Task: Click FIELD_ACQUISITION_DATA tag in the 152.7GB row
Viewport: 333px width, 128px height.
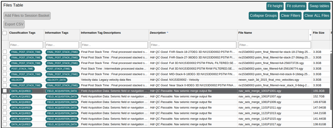Action: [x=62, y=96]
